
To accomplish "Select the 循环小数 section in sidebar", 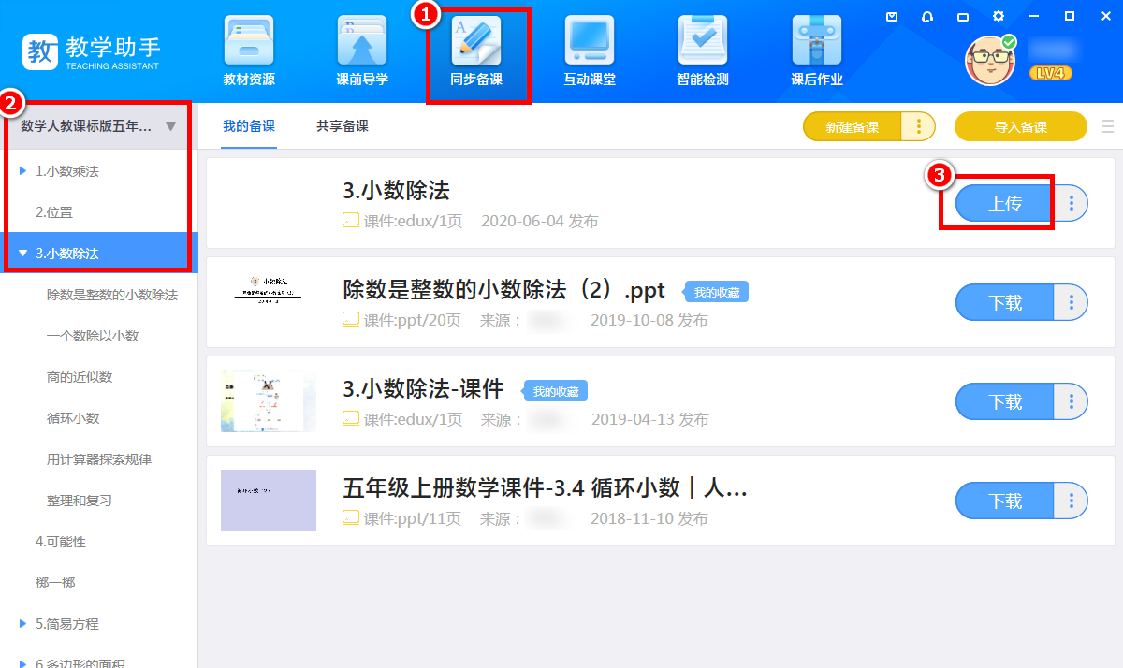I will point(73,418).
